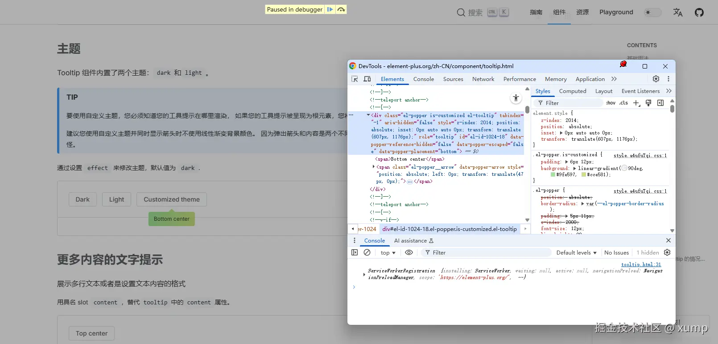Toggle the device toolbar icon
This screenshot has height=344, width=718.
[x=367, y=79]
